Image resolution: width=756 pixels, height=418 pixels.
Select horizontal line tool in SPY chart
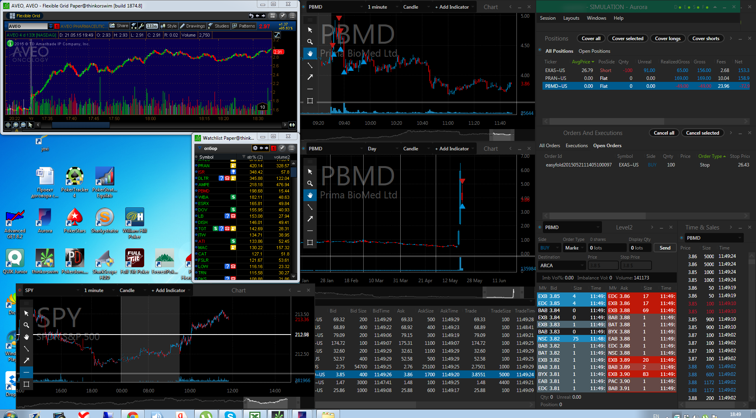point(26,372)
